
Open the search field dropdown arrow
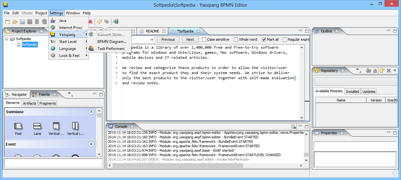pos(152,40)
